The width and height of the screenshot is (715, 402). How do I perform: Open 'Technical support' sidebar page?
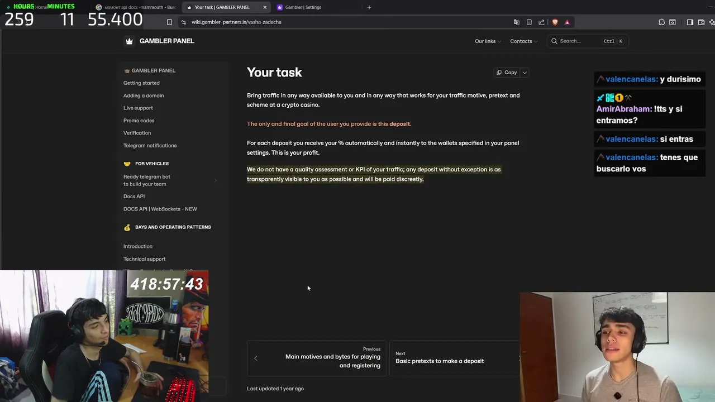click(x=144, y=259)
